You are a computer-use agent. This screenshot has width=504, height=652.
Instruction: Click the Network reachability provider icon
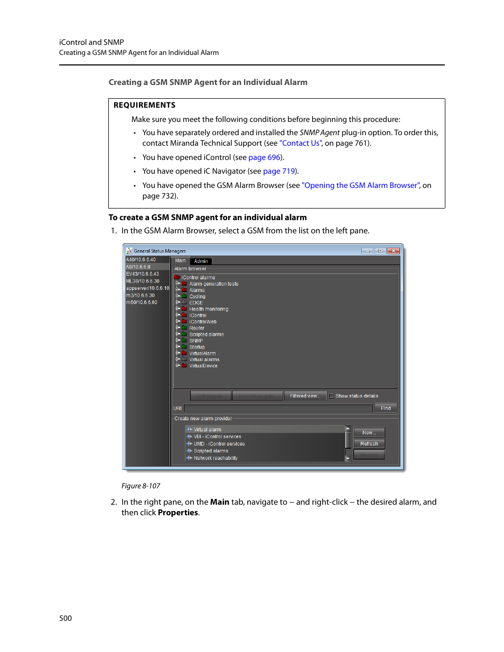pyautogui.click(x=189, y=458)
